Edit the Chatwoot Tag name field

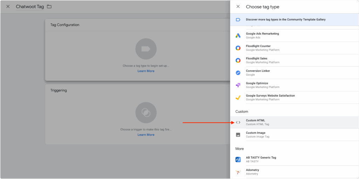point(30,7)
